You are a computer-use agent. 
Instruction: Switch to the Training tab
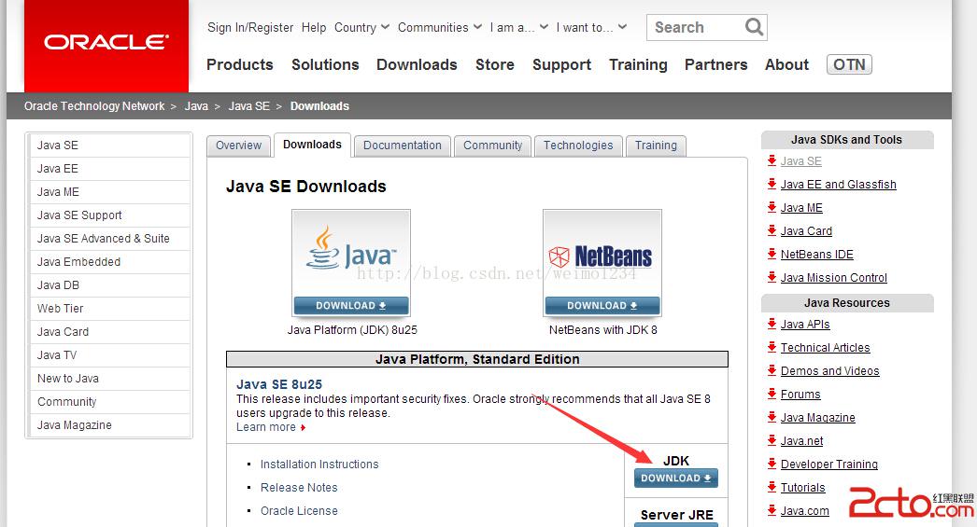pyautogui.click(x=656, y=146)
